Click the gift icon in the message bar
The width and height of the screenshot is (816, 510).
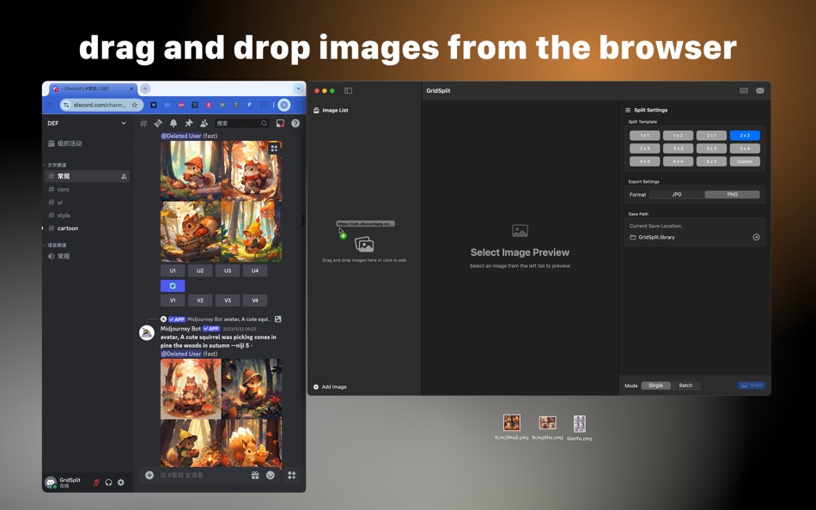(x=255, y=475)
